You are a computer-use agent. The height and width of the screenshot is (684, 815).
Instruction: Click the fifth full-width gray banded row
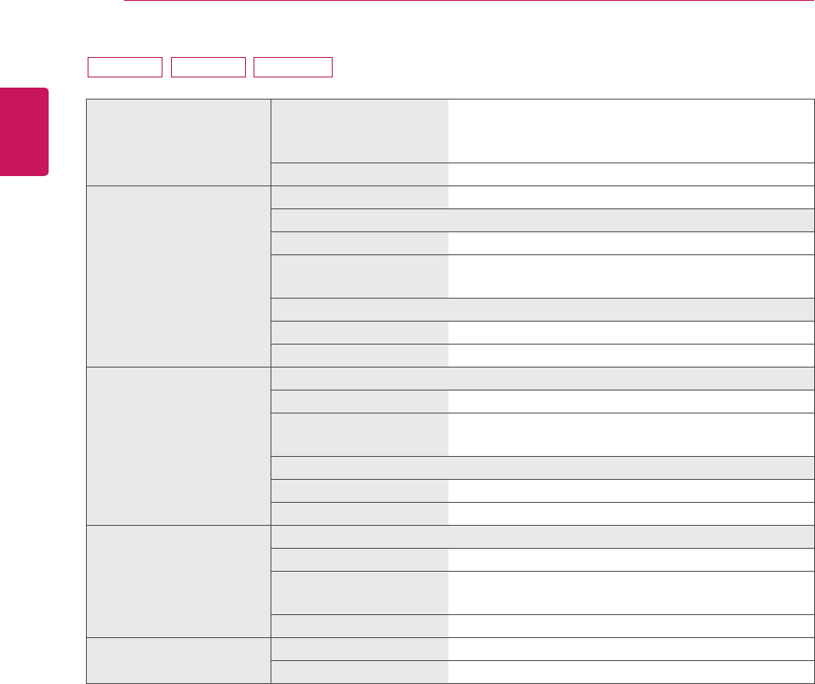coord(542,536)
